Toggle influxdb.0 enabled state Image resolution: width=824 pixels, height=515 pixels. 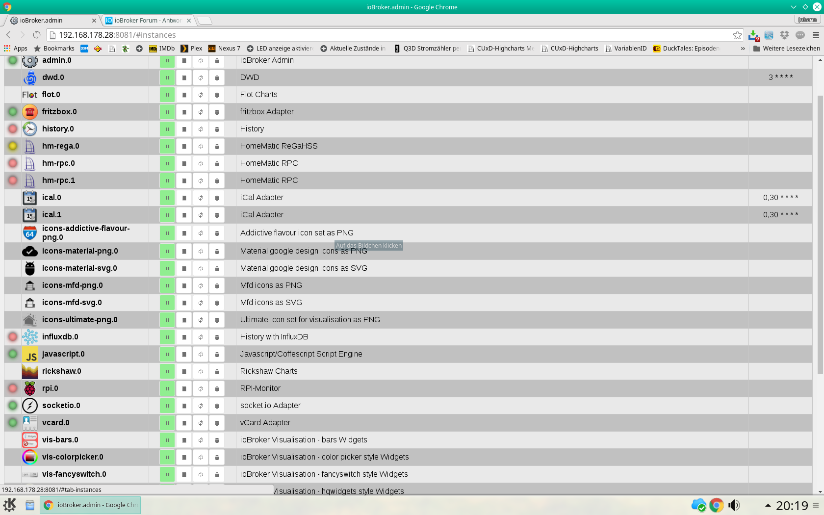167,337
